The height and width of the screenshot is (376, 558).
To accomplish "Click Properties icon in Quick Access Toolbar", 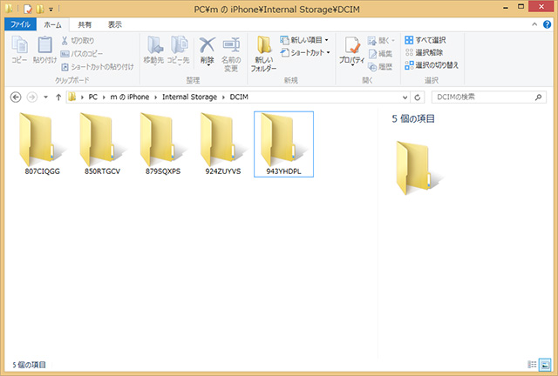I will [x=28, y=9].
